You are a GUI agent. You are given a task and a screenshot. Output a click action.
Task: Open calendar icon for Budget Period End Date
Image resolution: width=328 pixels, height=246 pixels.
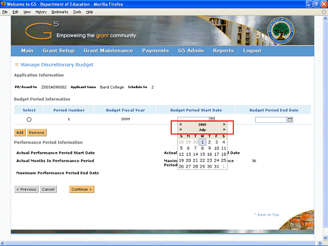(290, 120)
